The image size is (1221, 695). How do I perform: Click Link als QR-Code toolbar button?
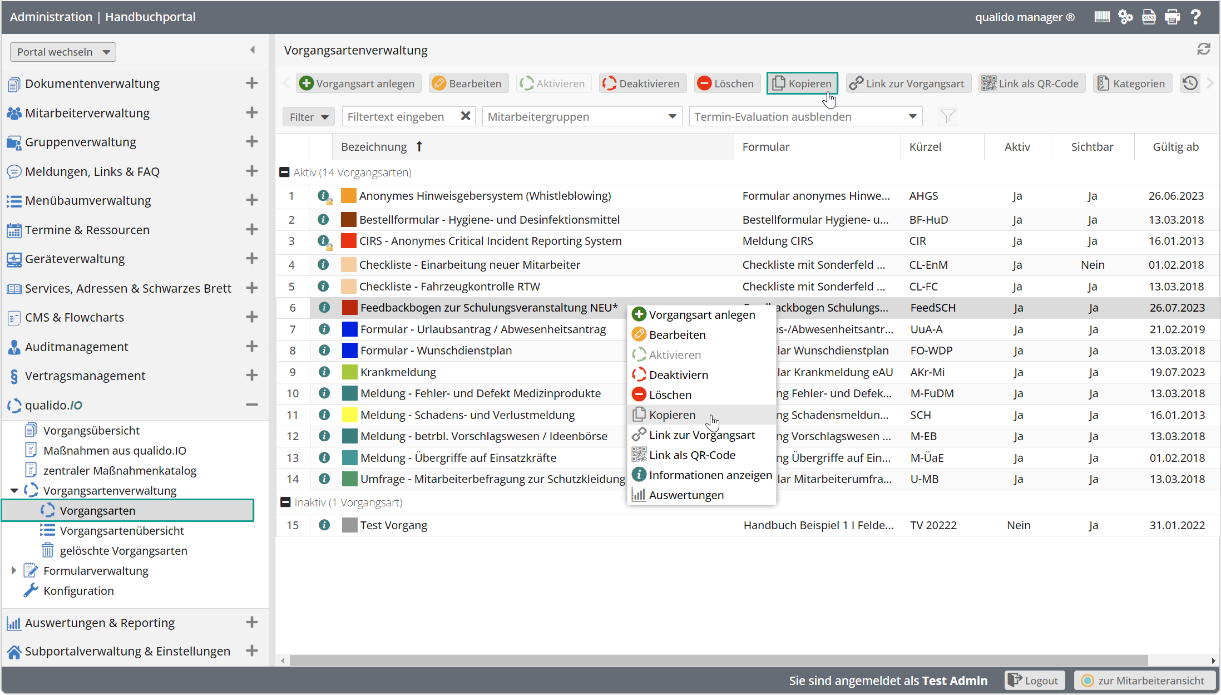pyautogui.click(x=1032, y=83)
